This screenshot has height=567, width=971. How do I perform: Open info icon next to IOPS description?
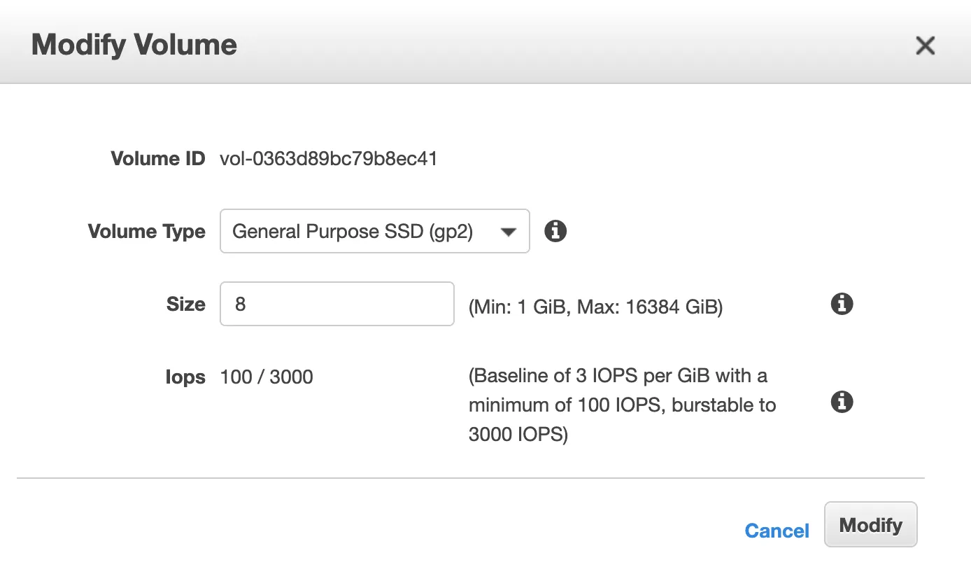click(842, 402)
